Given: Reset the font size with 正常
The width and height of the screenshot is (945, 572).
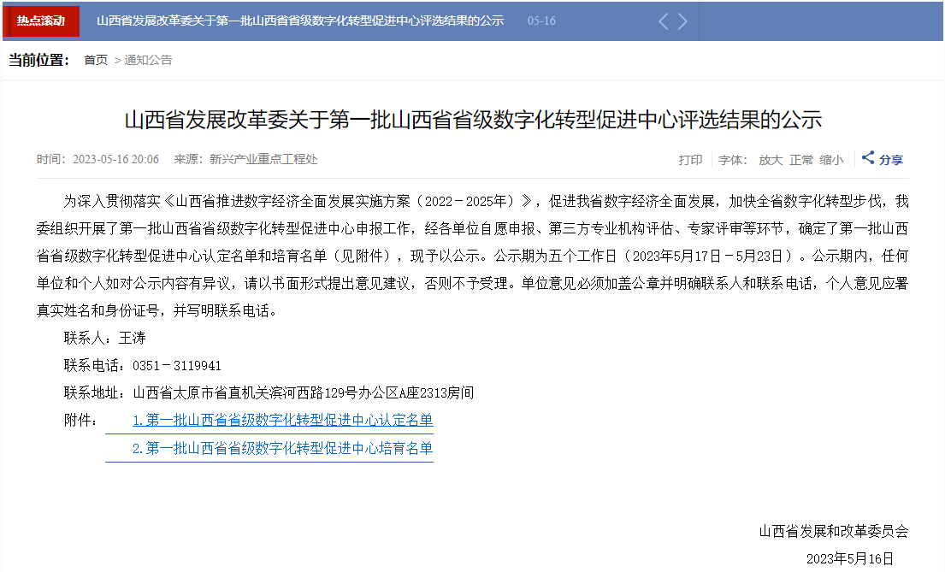Looking at the screenshot, I should point(801,160).
